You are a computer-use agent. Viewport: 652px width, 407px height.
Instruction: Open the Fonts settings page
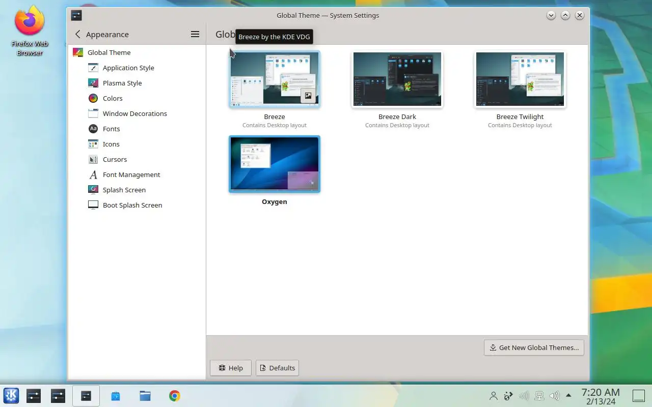point(137,129)
